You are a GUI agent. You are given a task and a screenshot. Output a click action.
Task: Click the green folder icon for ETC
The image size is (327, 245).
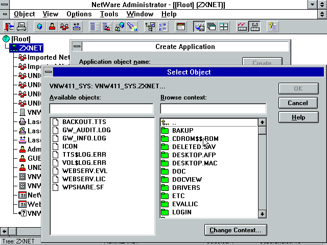(x=165, y=196)
